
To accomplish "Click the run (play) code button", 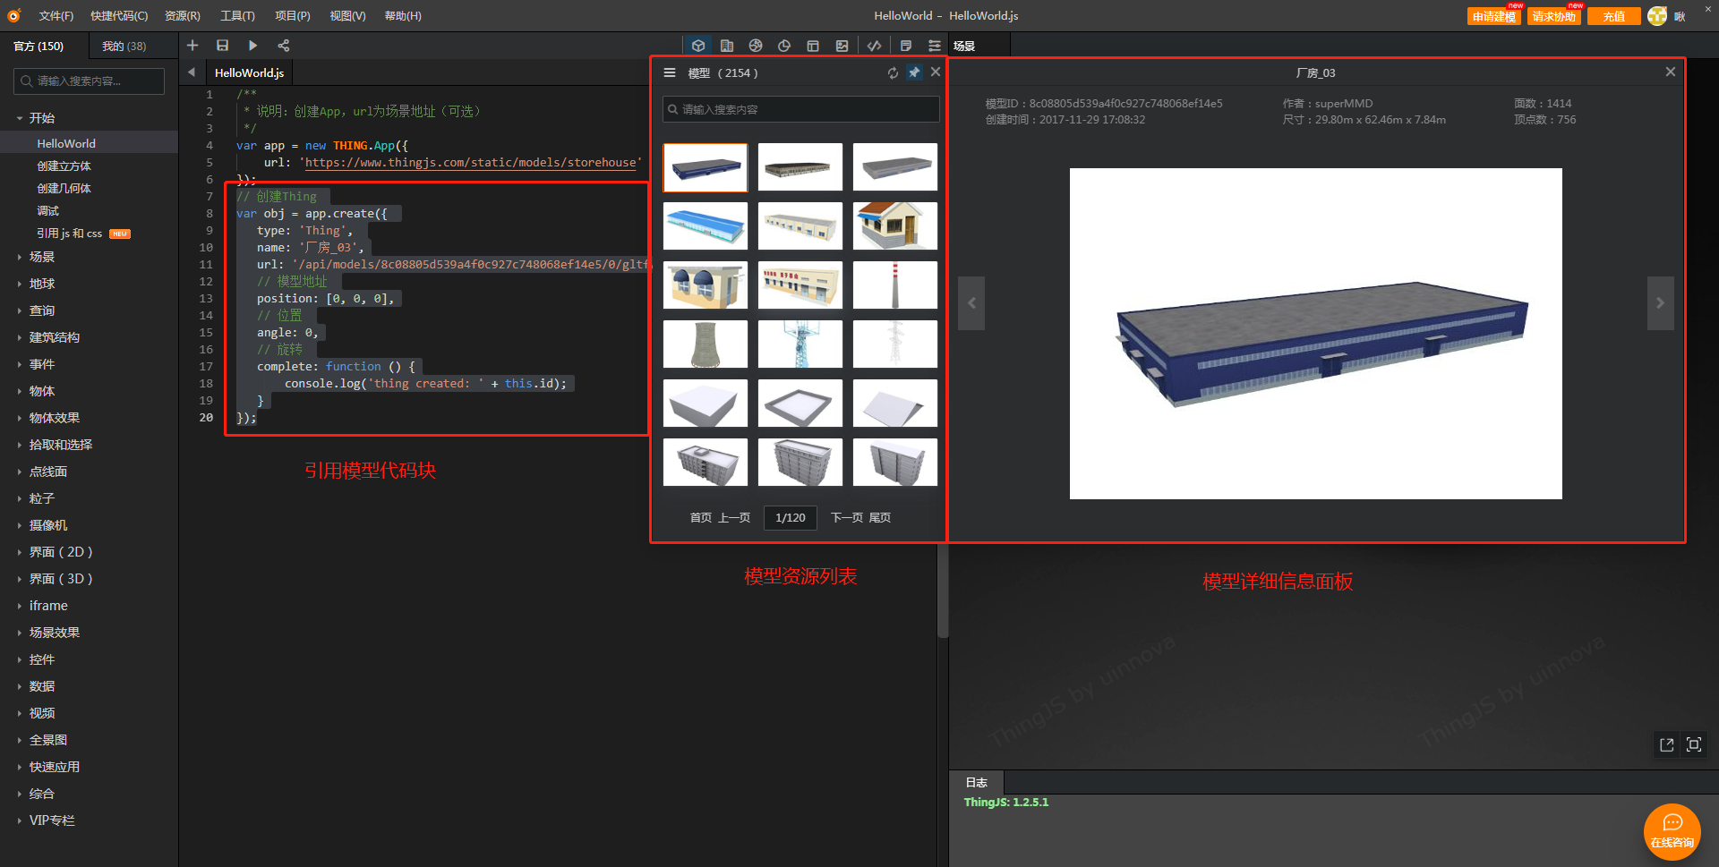I will click(252, 46).
